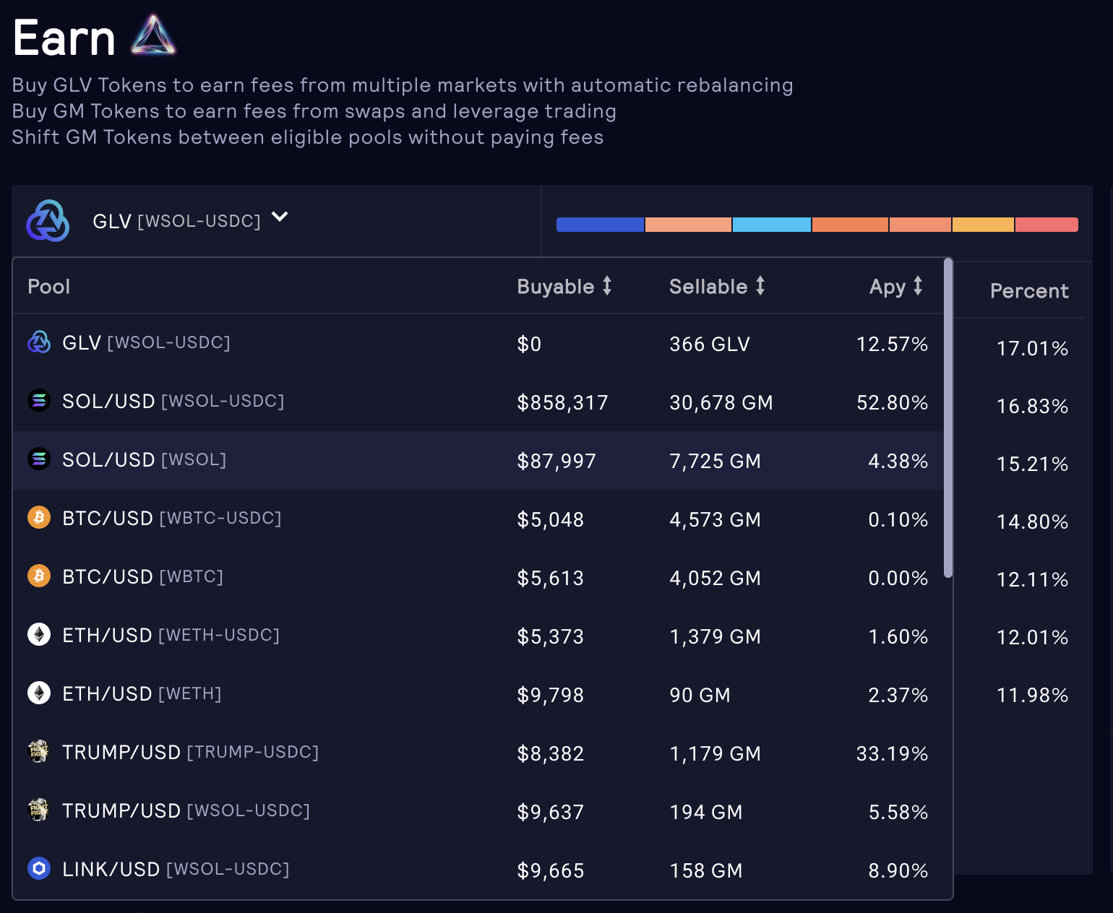Image resolution: width=1113 pixels, height=913 pixels.
Task: Open the GLV [WSOL-USDC] vault selector dropdown
Action: pos(280,217)
